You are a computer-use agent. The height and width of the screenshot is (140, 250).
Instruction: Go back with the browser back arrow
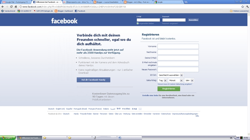(2, 7)
